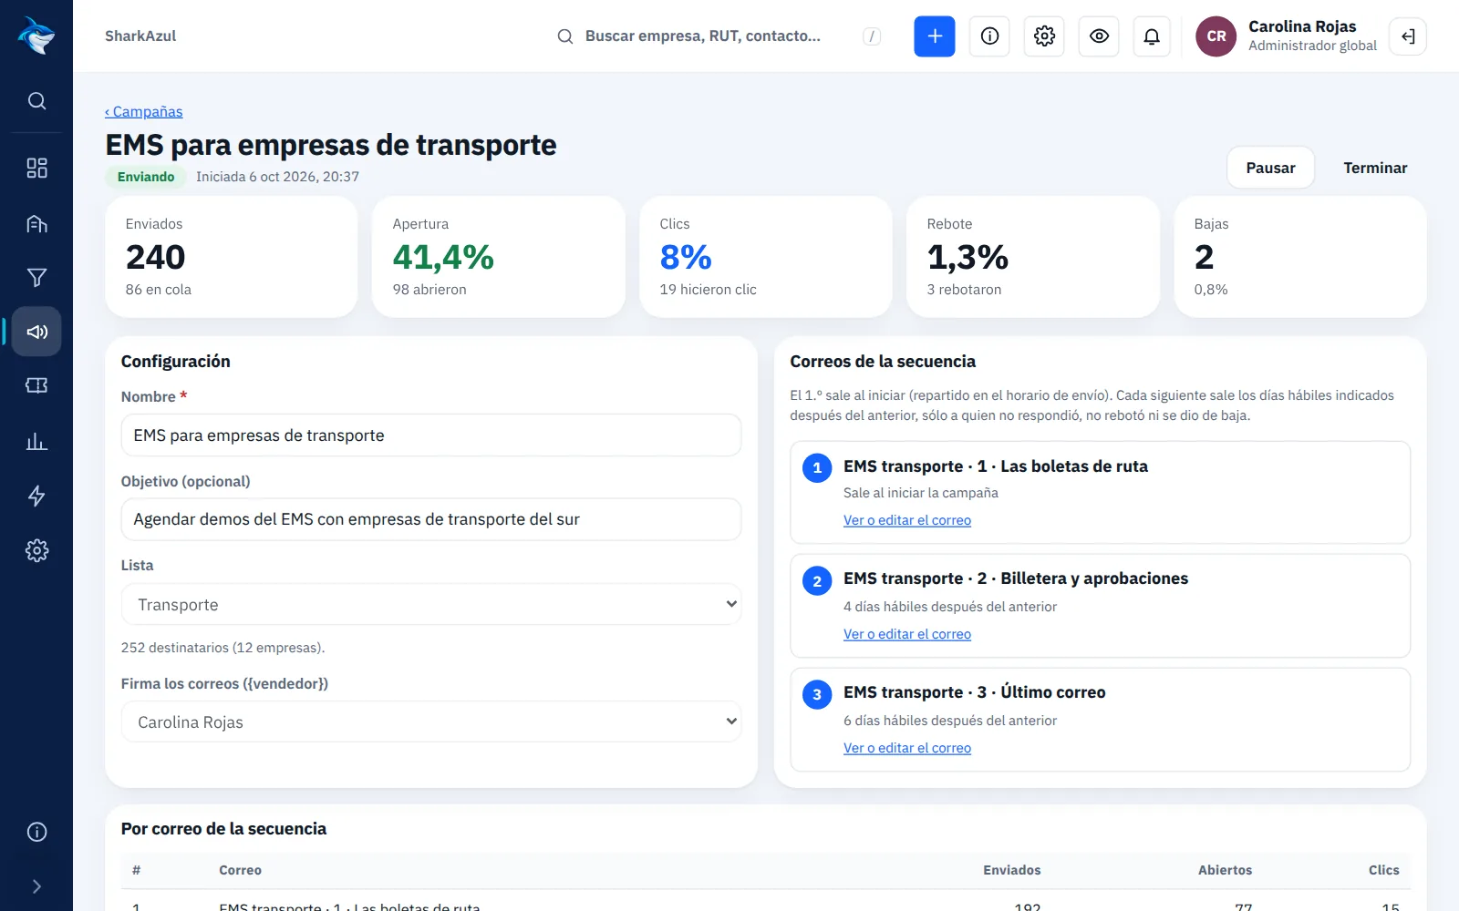
Task: Open Ver o editar link for Último correo
Action: (907, 748)
